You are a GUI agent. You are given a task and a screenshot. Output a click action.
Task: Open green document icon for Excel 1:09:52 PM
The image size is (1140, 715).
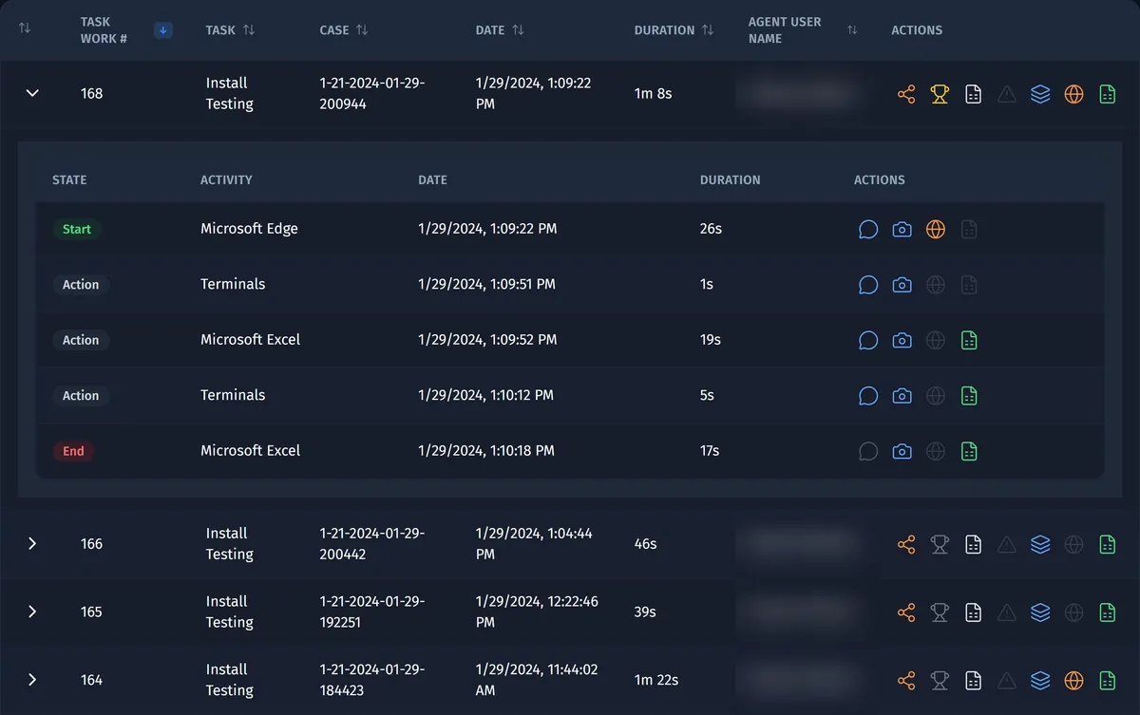[969, 340]
